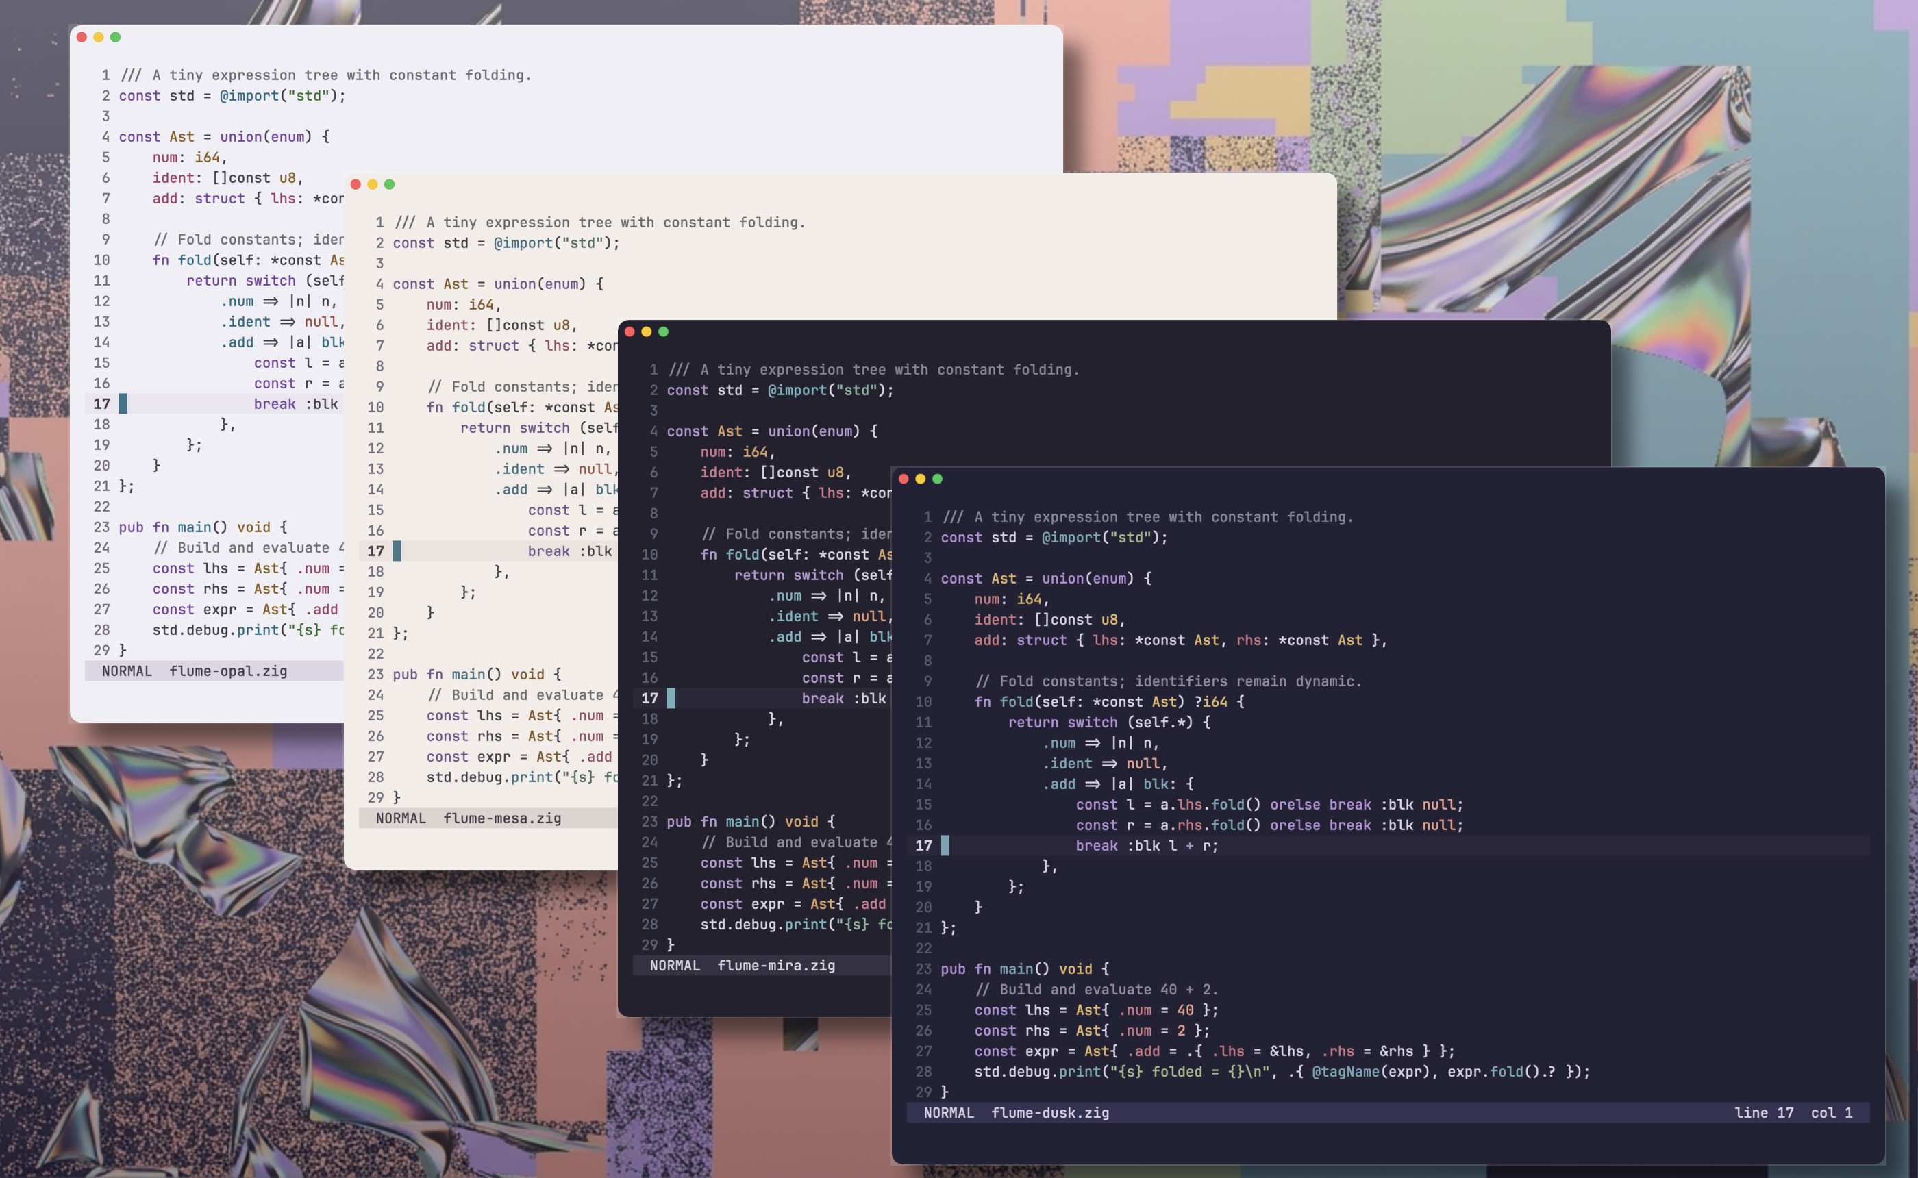1918x1178 pixels.
Task: Click the "?i64" return type in flume-dusk.zig
Action: (x=1210, y=702)
